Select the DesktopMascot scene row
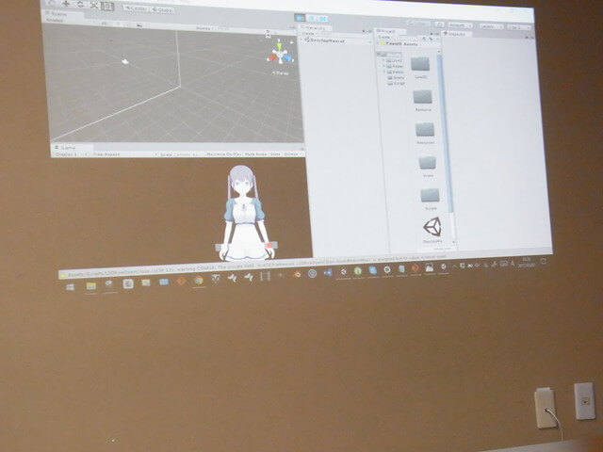Image resolution: width=603 pixels, height=452 pixels. [335, 40]
